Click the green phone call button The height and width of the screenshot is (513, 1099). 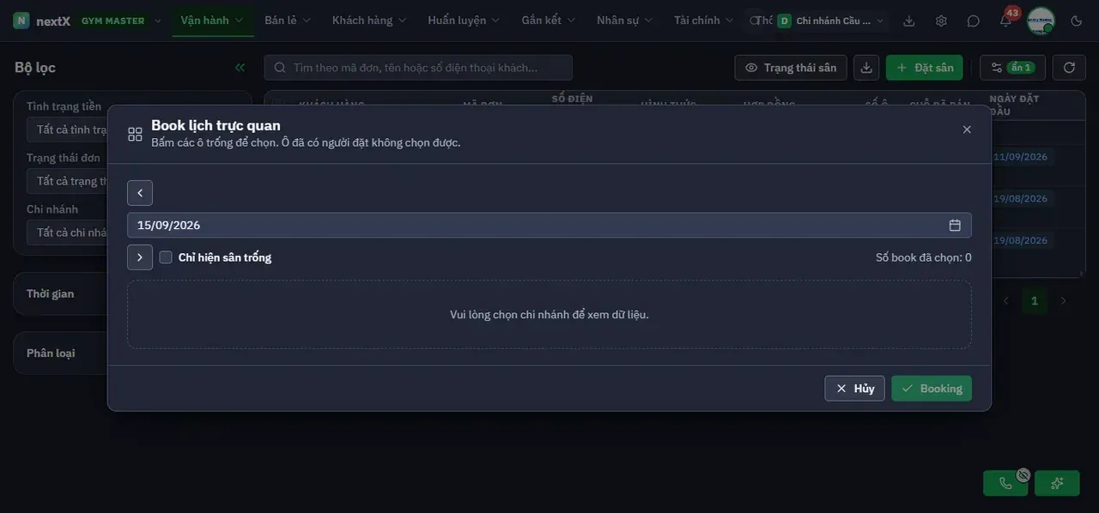[x=1005, y=483]
